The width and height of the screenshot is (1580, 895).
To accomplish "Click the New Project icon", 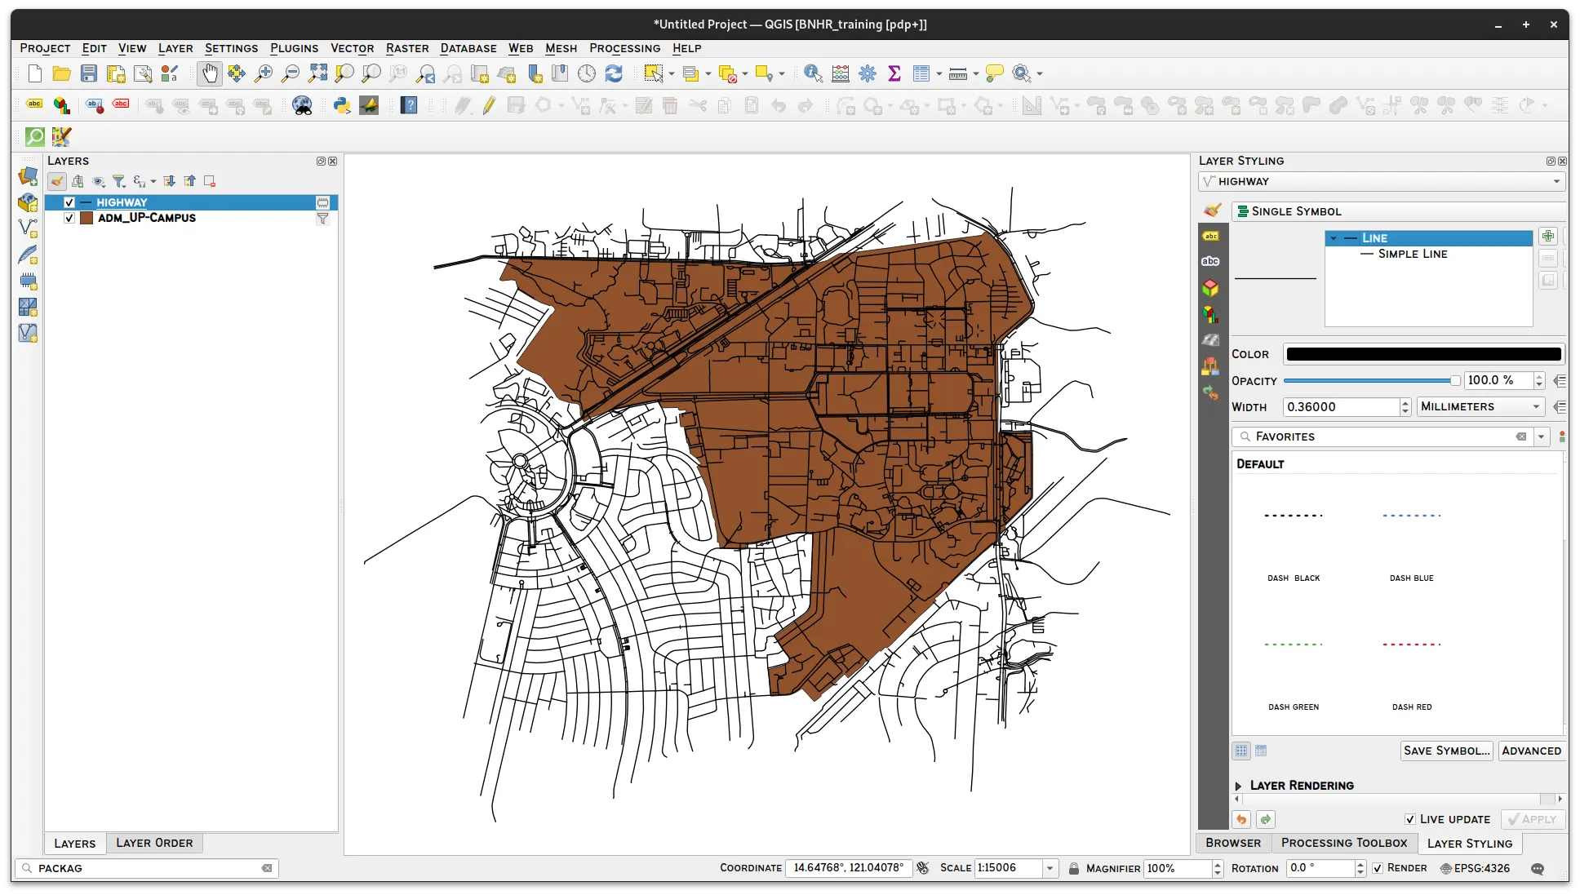I will coord(34,74).
